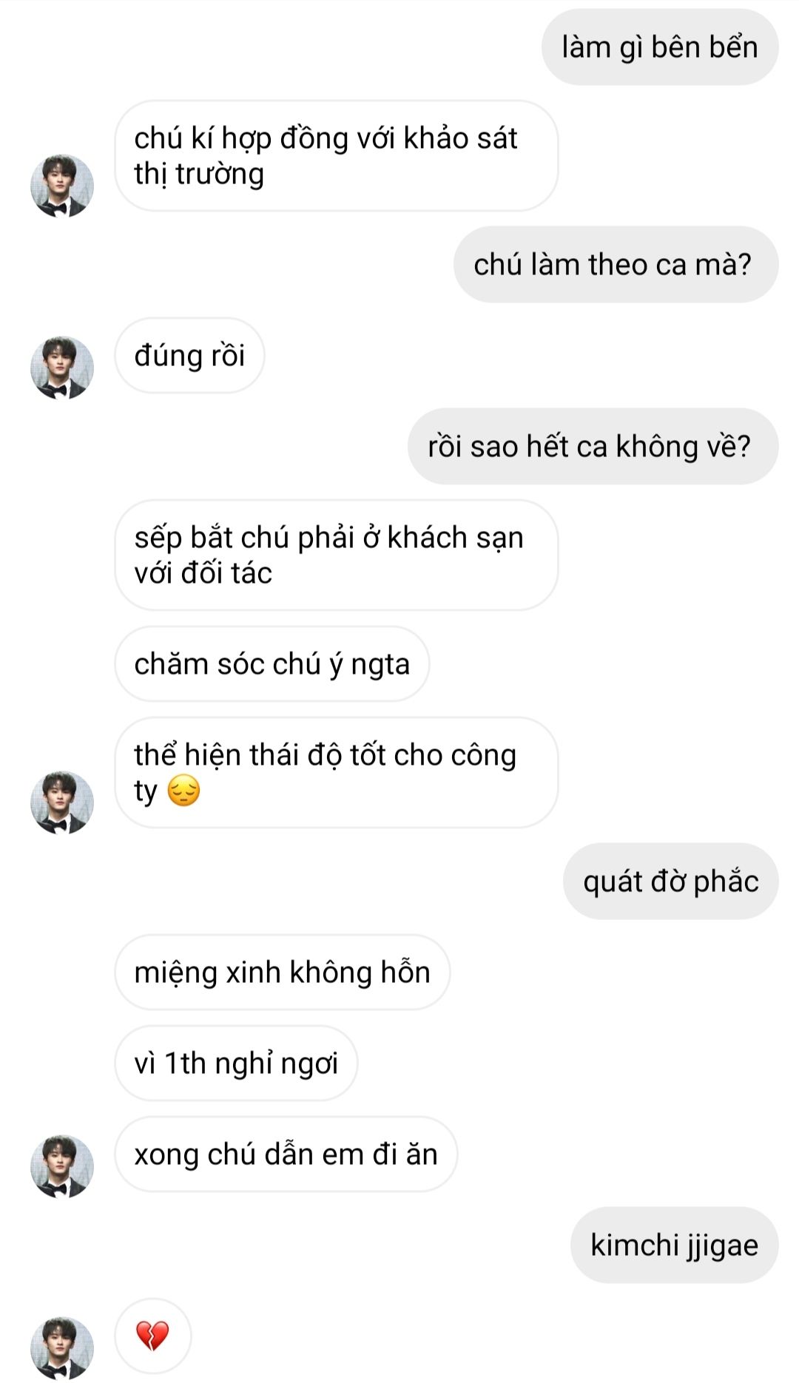Tap avatar next to "đúng rồi" message
The width and height of the screenshot is (799, 1383).
[x=61, y=368]
